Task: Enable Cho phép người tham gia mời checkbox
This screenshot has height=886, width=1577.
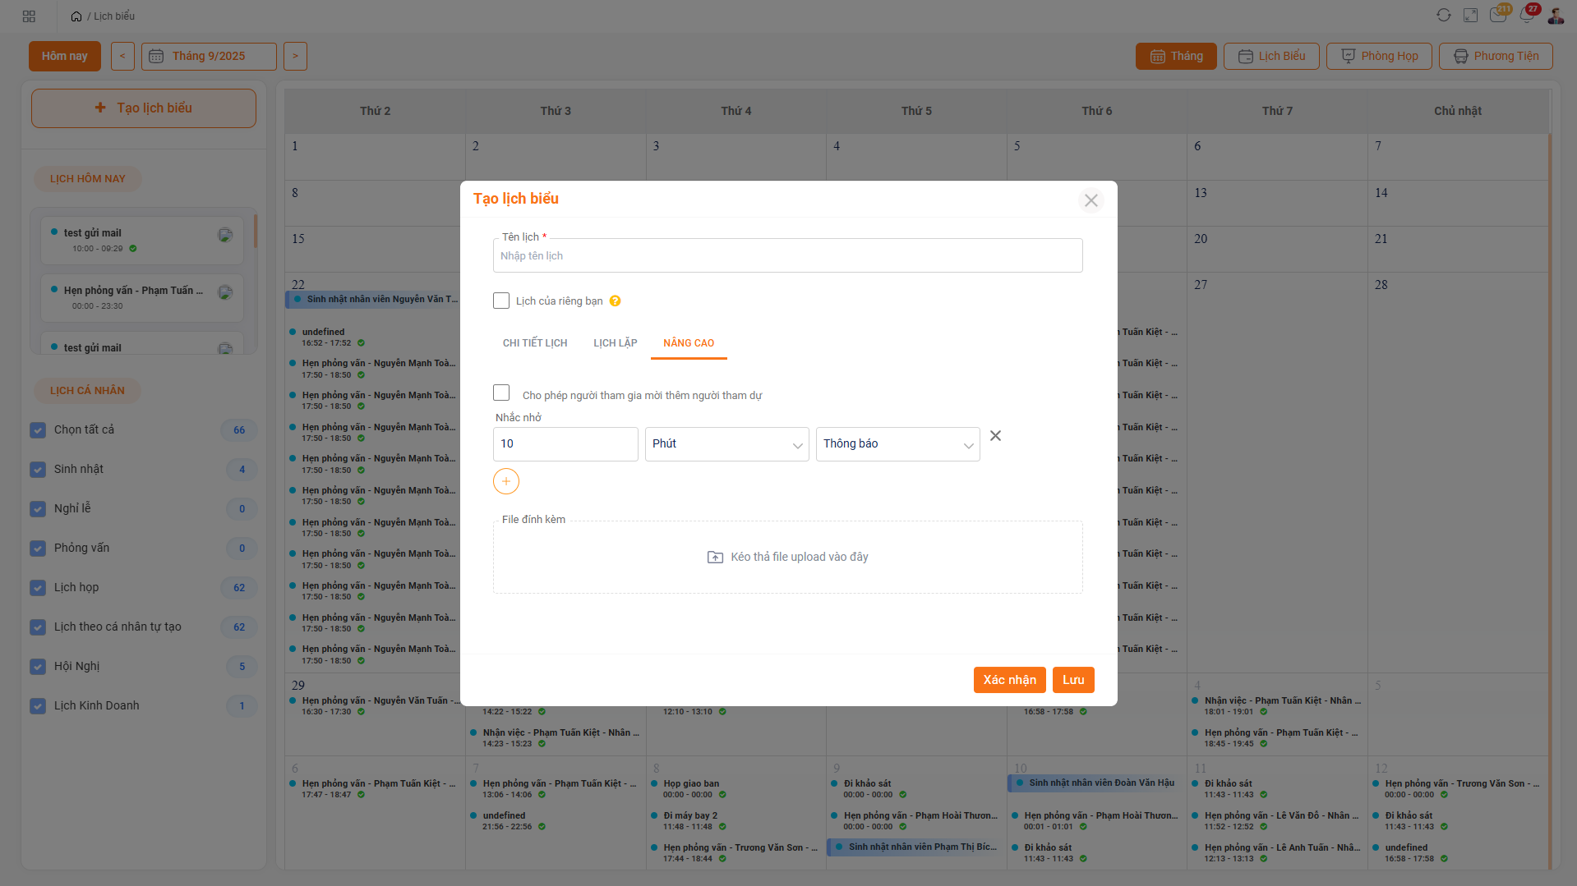Action: (x=501, y=393)
